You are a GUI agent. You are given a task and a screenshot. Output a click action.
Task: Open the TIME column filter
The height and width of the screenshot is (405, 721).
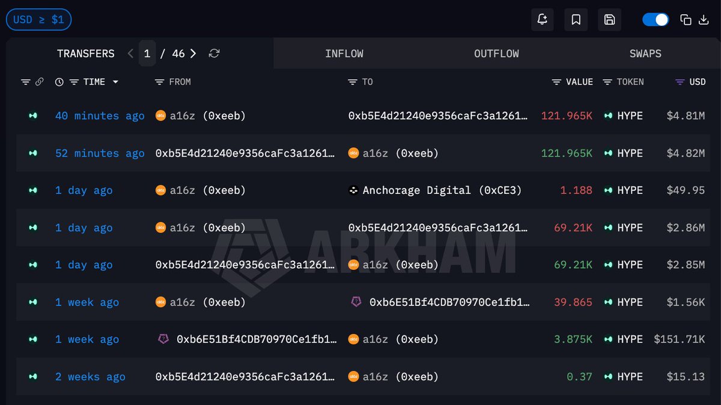click(x=74, y=82)
